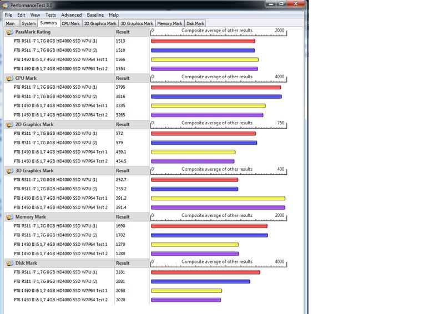Click CPU Mark result value 3795
444x314 pixels.
click(120, 87)
